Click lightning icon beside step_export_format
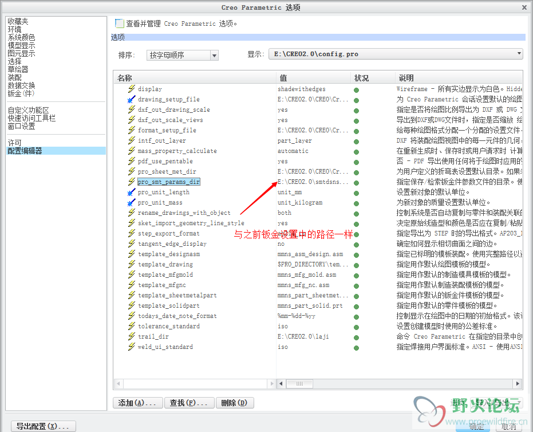This screenshot has height=432, width=533. 132,233
